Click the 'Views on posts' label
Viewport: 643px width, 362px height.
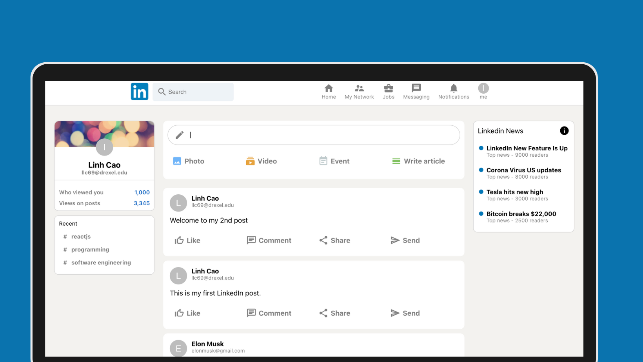pyautogui.click(x=80, y=203)
